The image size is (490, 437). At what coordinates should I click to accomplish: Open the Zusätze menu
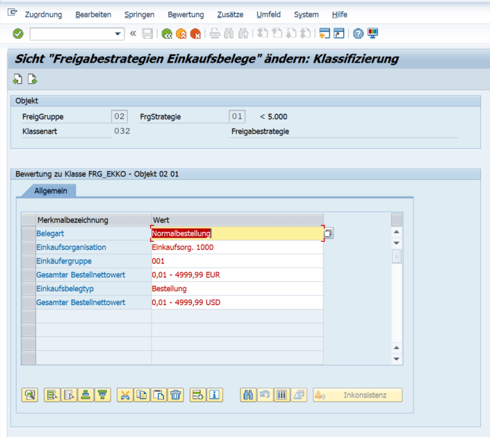[x=229, y=15]
